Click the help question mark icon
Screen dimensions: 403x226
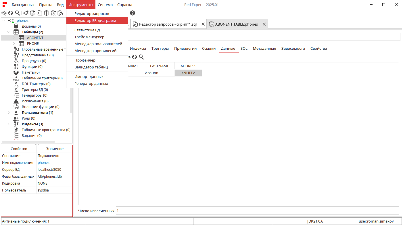point(133,13)
